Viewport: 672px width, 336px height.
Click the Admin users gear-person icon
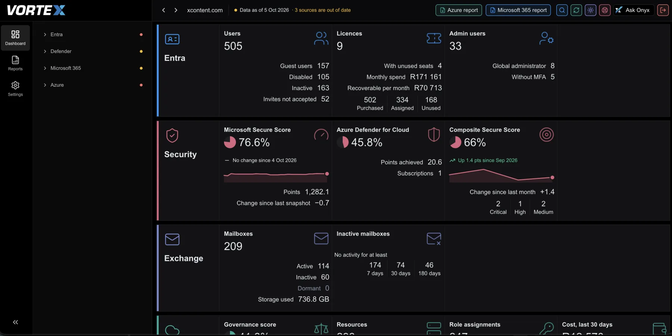547,38
